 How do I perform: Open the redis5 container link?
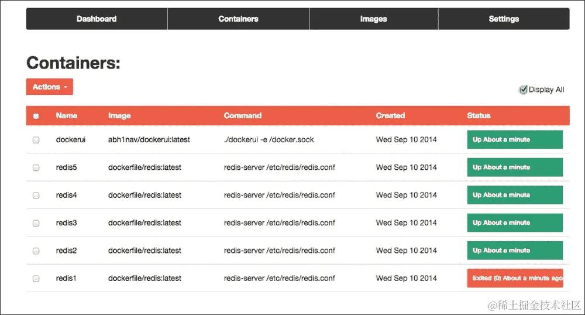point(67,167)
